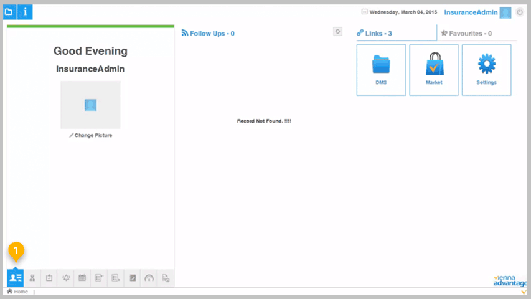This screenshot has height=299, width=531.
Task: Open the bell notices tab icon
Action: (x=66, y=278)
